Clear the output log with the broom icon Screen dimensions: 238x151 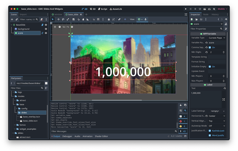181,105
